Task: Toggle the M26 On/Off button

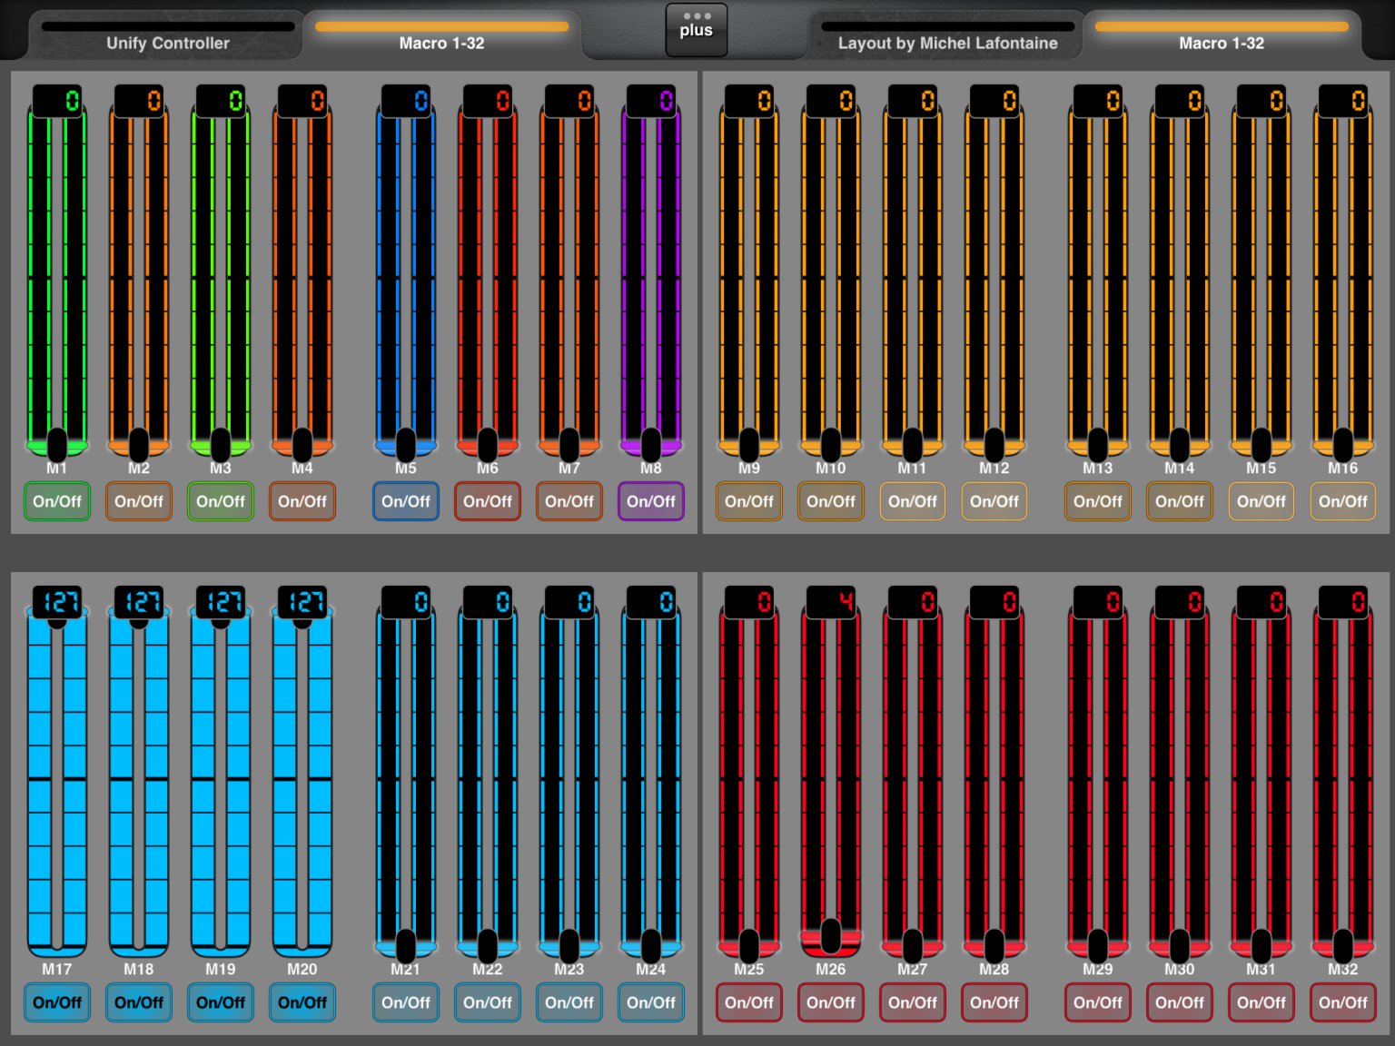Action: pyautogui.click(x=831, y=1002)
